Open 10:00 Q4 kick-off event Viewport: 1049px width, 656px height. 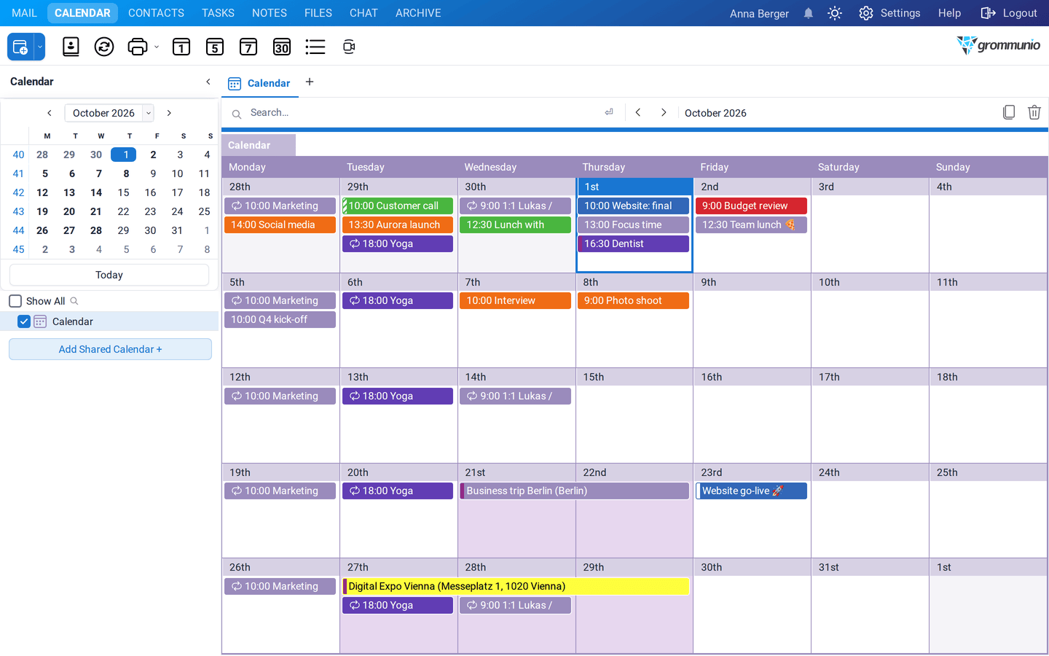[280, 319]
